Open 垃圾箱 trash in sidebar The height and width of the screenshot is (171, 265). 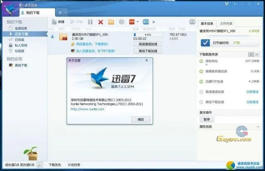click(17, 51)
